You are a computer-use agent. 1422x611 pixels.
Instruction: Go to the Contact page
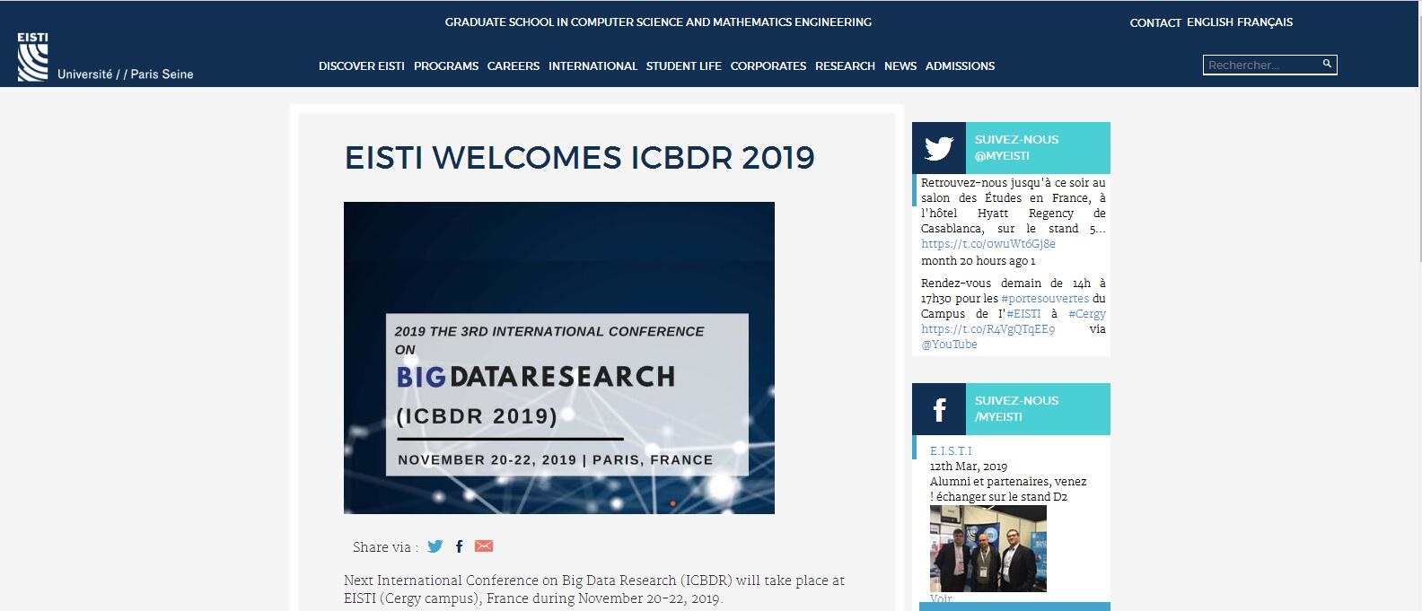click(1155, 23)
